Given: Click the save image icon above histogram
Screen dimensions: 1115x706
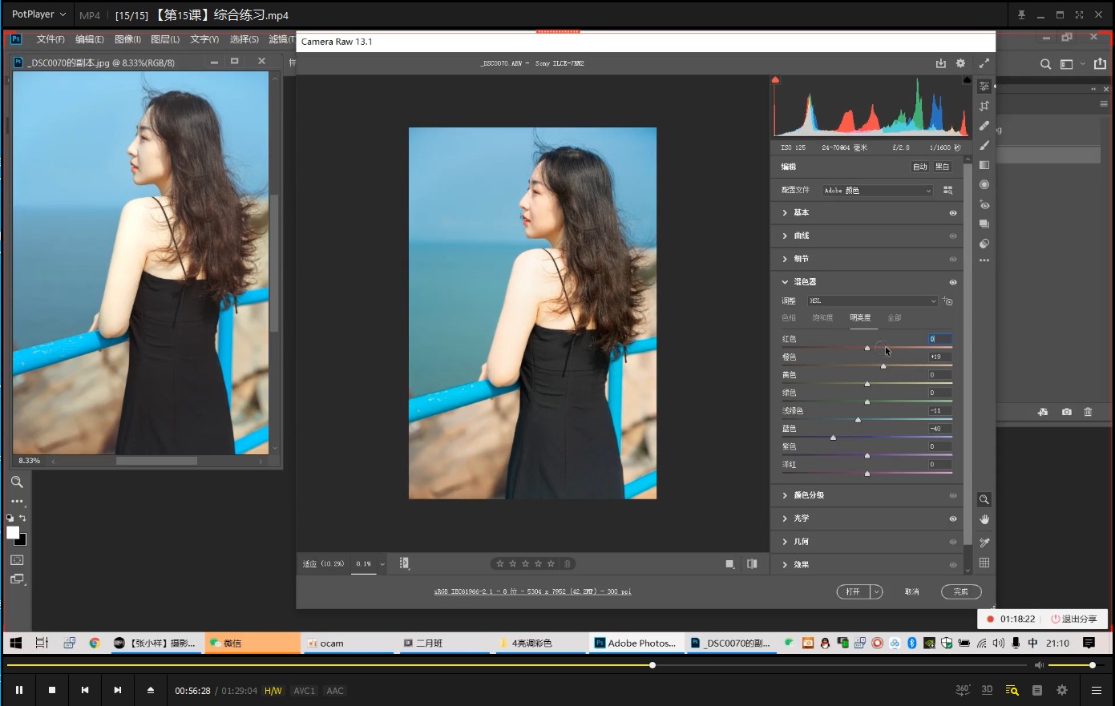Looking at the screenshot, I should point(941,63).
